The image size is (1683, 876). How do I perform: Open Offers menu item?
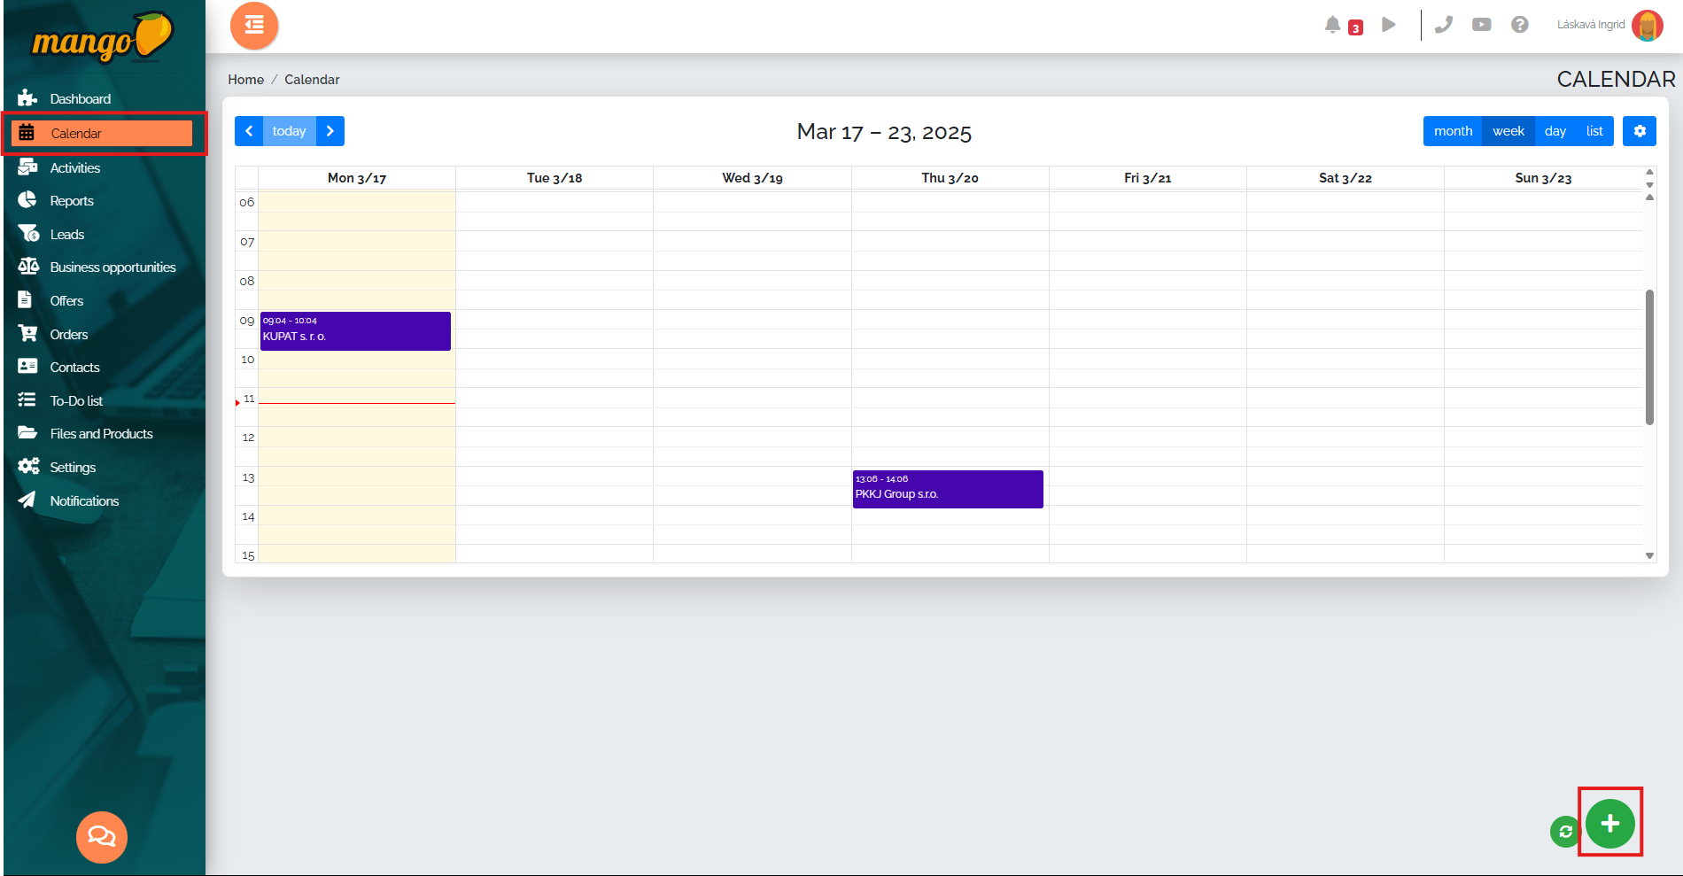coord(66,301)
